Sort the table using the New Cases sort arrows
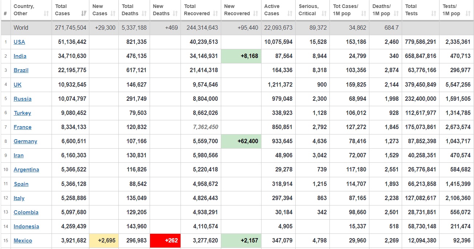The width and height of the screenshot is (474, 249). pos(113,13)
